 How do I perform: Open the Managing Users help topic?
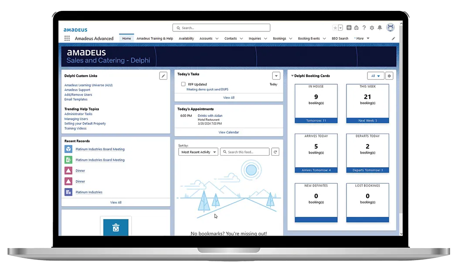[76, 119]
